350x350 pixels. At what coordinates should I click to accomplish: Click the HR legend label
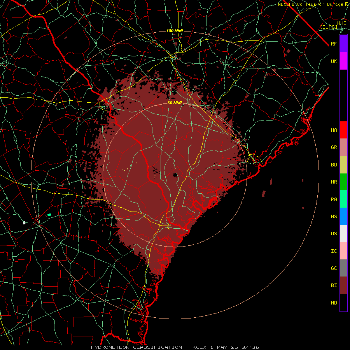[334, 182]
